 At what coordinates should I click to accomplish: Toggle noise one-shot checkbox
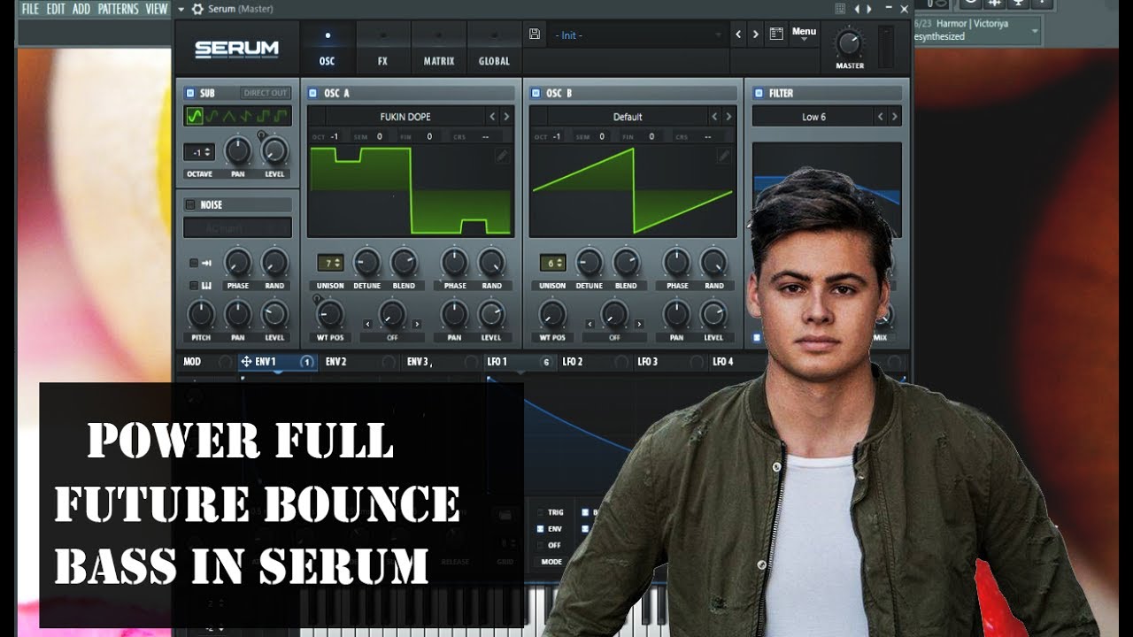click(193, 263)
